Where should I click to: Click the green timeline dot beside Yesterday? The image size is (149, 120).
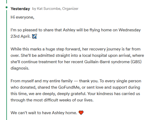click(x=7, y=7)
